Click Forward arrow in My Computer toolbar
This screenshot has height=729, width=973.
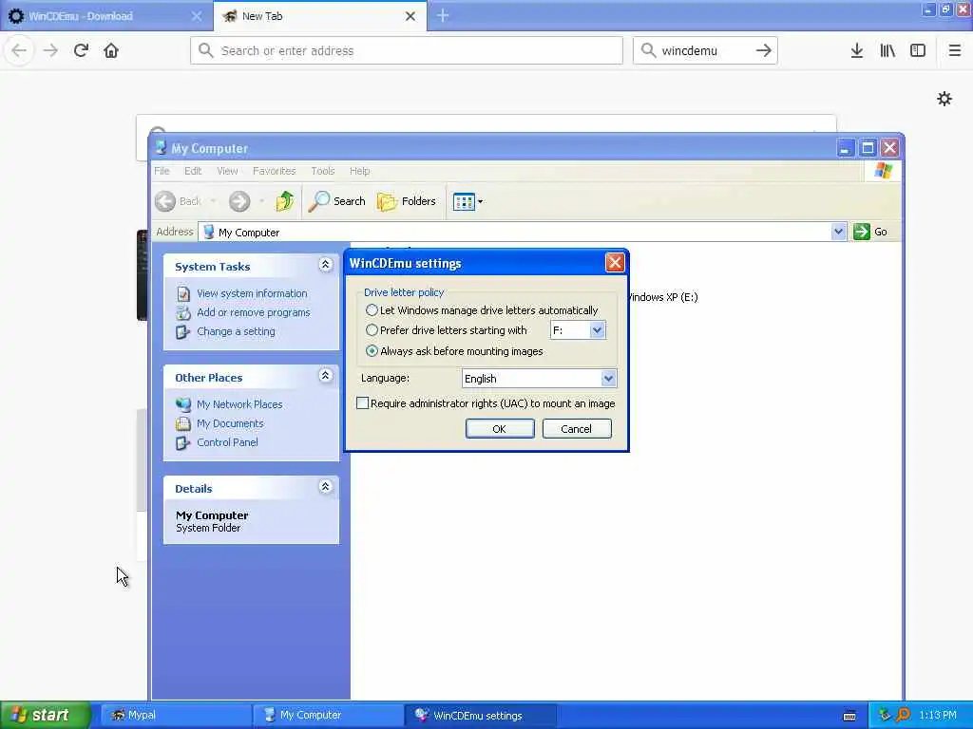(239, 201)
